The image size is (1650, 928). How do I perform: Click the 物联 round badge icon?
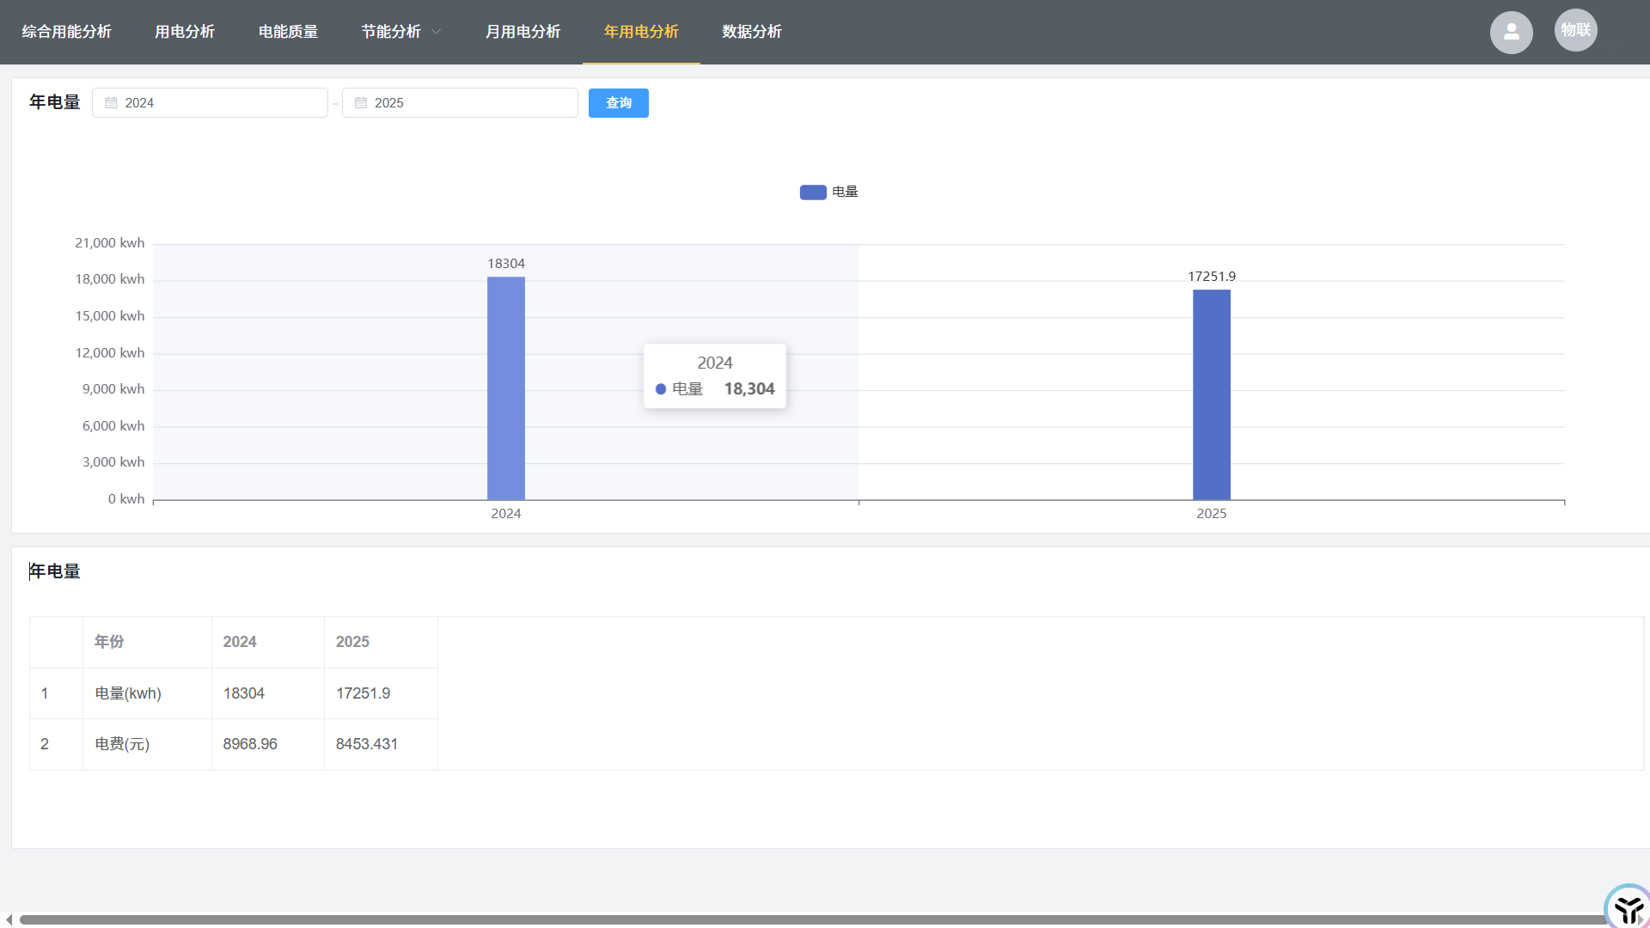click(1575, 30)
